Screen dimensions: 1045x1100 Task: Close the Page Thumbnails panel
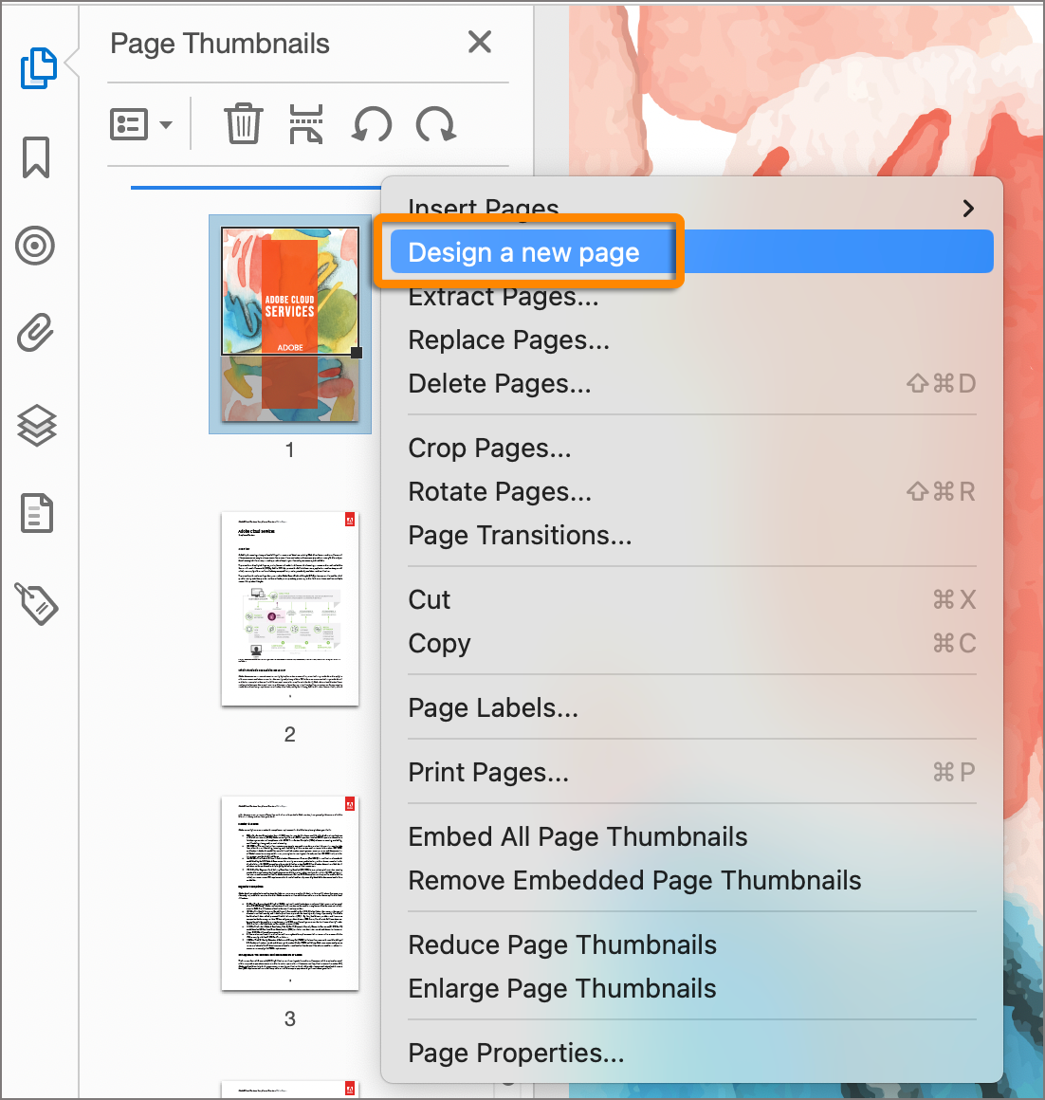pyautogui.click(x=480, y=42)
